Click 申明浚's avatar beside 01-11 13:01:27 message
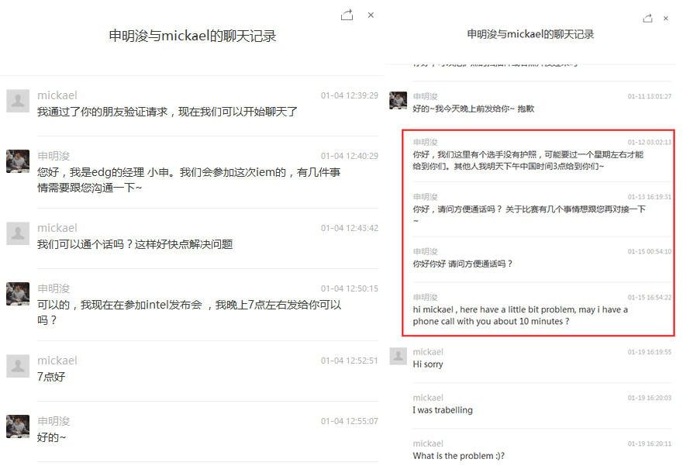683x473 pixels. pos(398,100)
